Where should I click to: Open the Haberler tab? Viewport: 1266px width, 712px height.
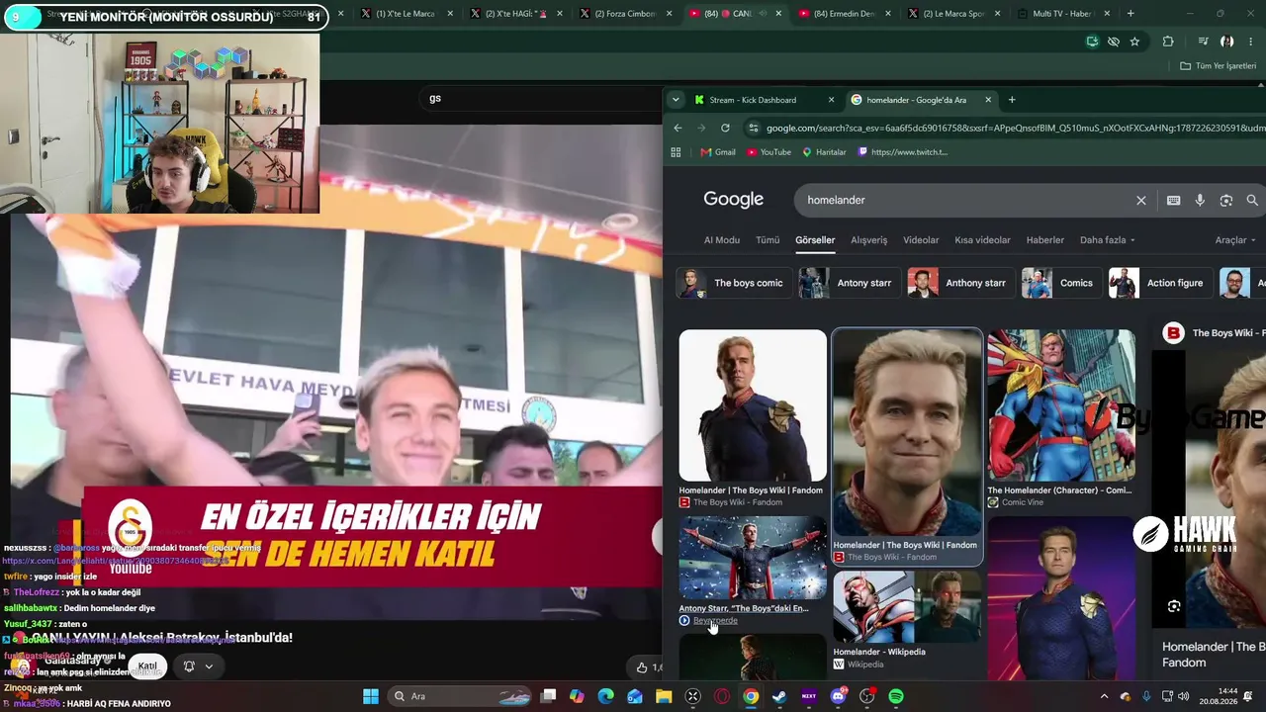point(1045,240)
